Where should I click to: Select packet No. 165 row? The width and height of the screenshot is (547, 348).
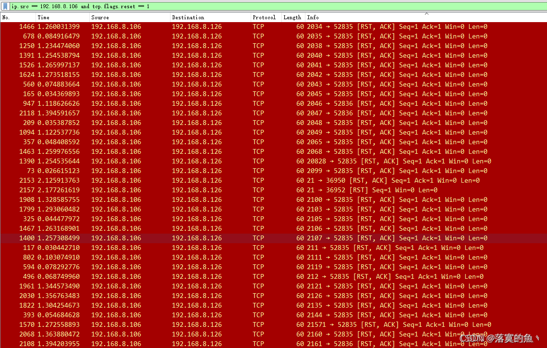click(274, 94)
